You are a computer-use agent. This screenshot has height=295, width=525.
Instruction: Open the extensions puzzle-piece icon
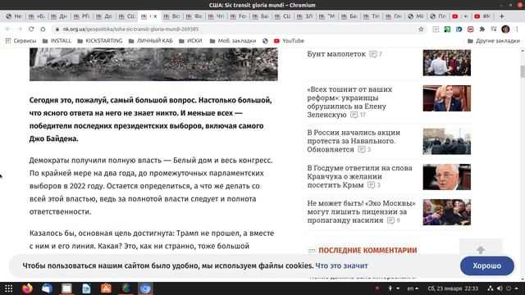tap(482, 29)
